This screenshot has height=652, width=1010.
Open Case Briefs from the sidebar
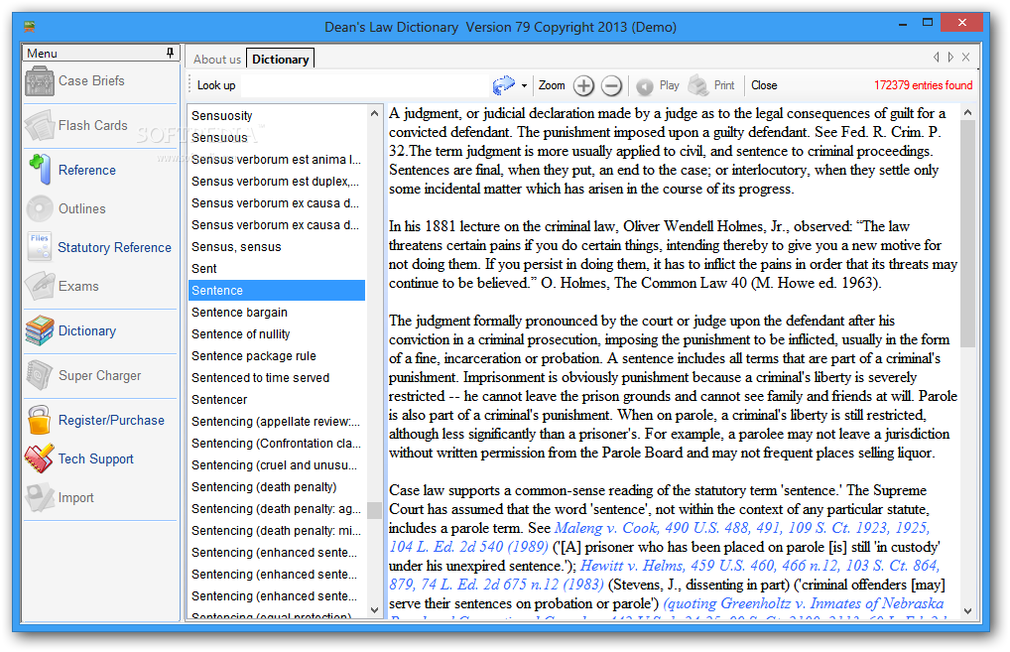[74, 81]
